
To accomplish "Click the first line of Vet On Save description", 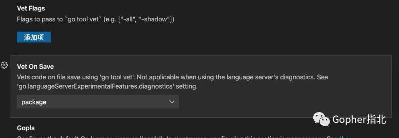I will tap(173, 77).
